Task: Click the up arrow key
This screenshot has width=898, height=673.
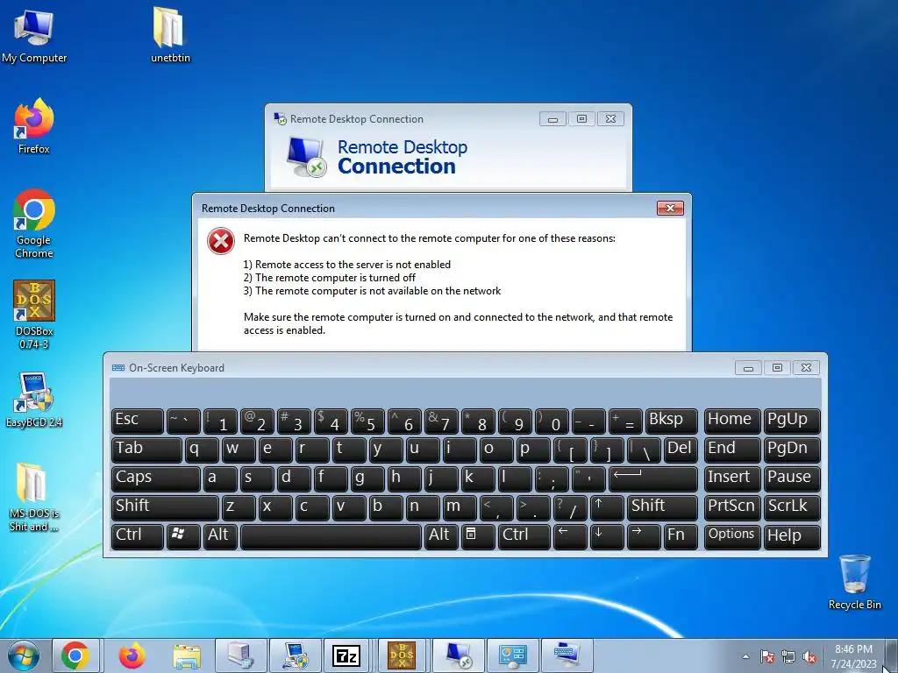Action: point(607,507)
